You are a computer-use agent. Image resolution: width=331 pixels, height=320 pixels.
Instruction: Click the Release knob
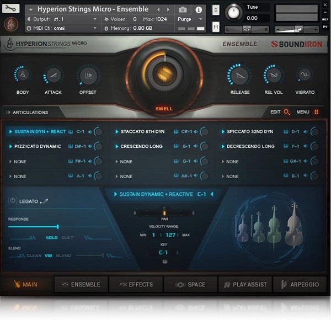click(239, 76)
